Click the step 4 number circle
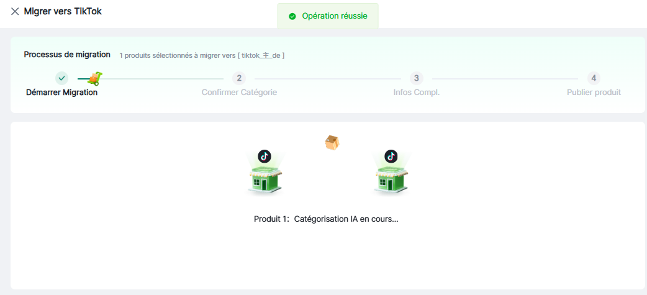The height and width of the screenshot is (295, 647). [x=594, y=78]
